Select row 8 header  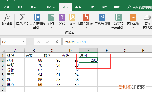(x=3, y=89)
